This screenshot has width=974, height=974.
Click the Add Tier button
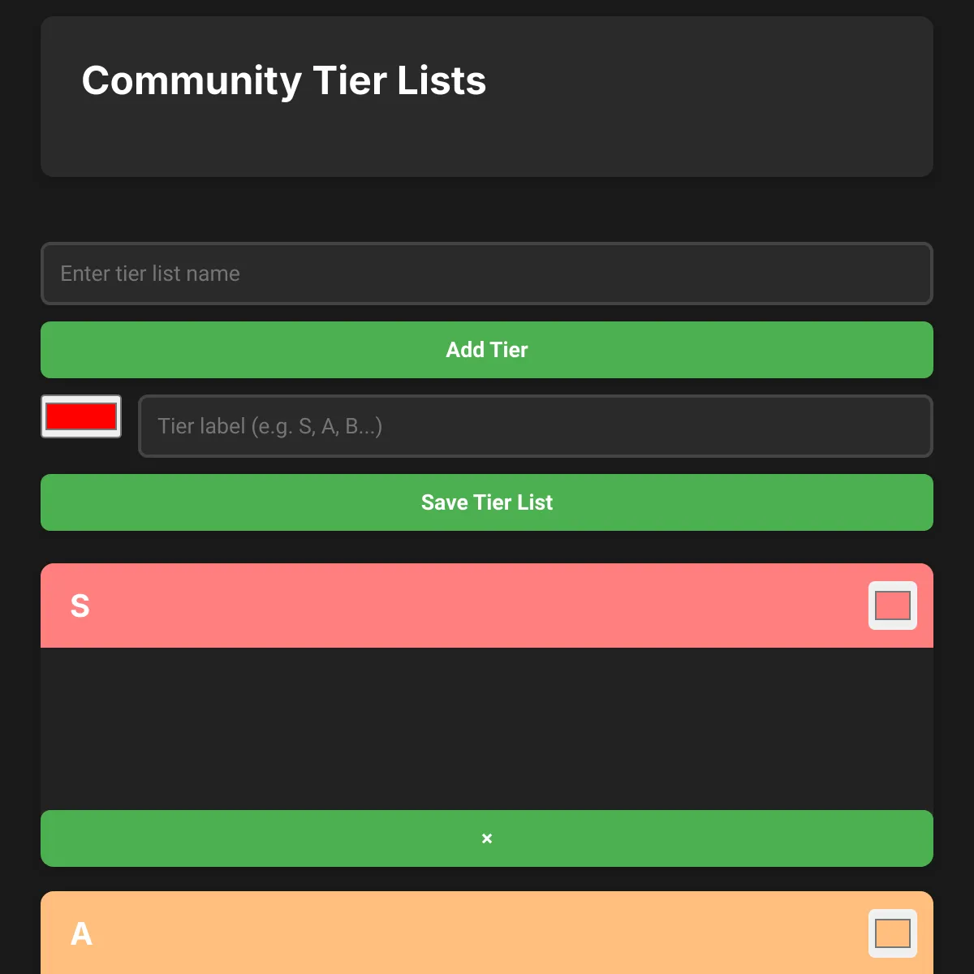pos(487,350)
